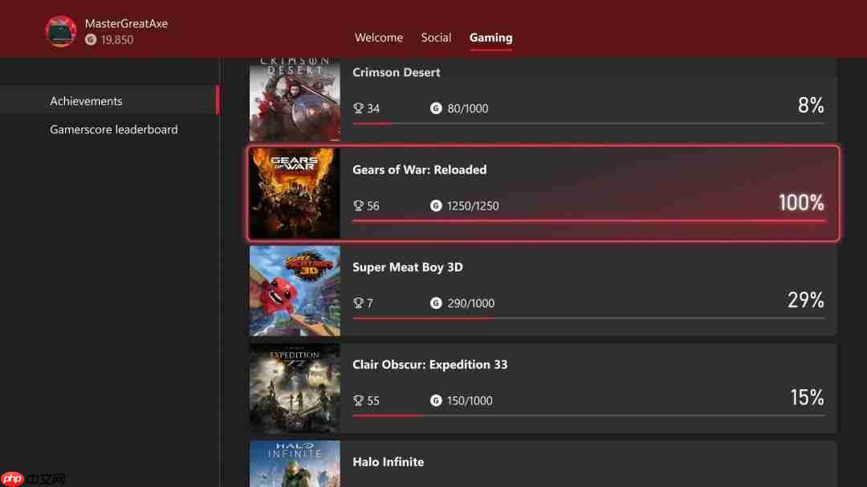Open the Halo Infinite title
The width and height of the screenshot is (867, 487).
point(389,461)
